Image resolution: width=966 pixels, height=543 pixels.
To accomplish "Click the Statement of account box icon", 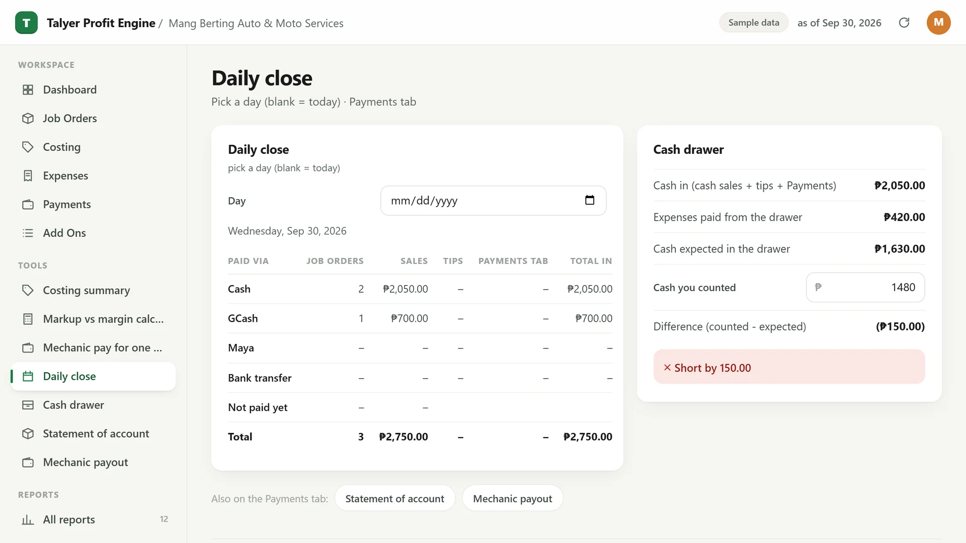I will (x=28, y=433).
